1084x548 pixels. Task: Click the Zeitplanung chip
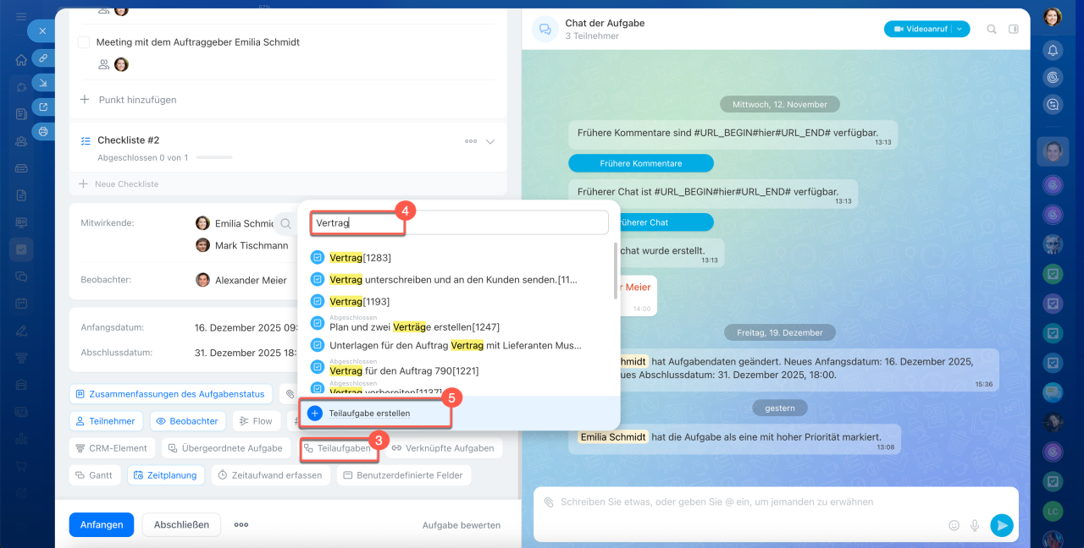pyautogui.click(x=166, y=475)
